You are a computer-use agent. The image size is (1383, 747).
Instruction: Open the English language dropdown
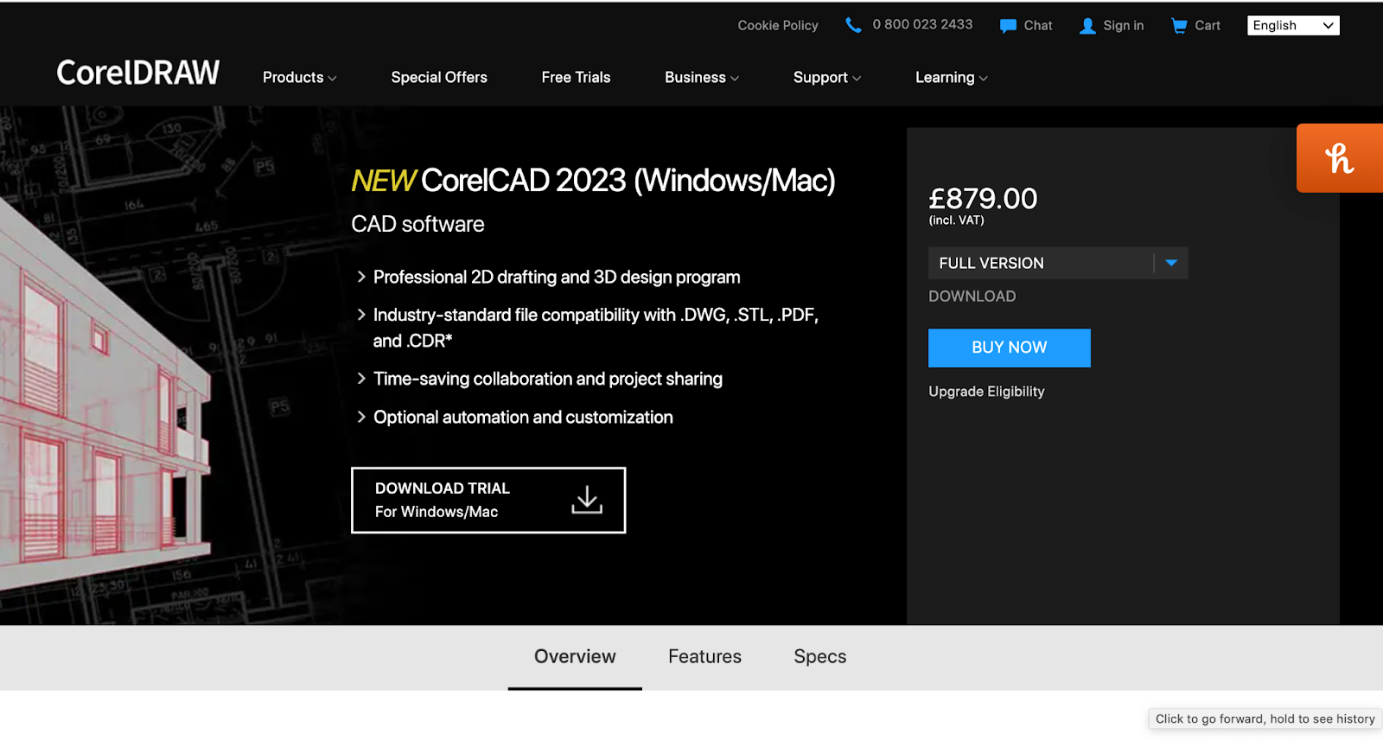click(x=1293, y=26)
